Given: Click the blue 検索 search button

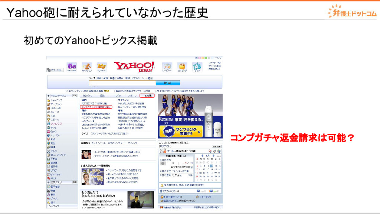Looking at the screenshot, I should (x=168, y=83).
